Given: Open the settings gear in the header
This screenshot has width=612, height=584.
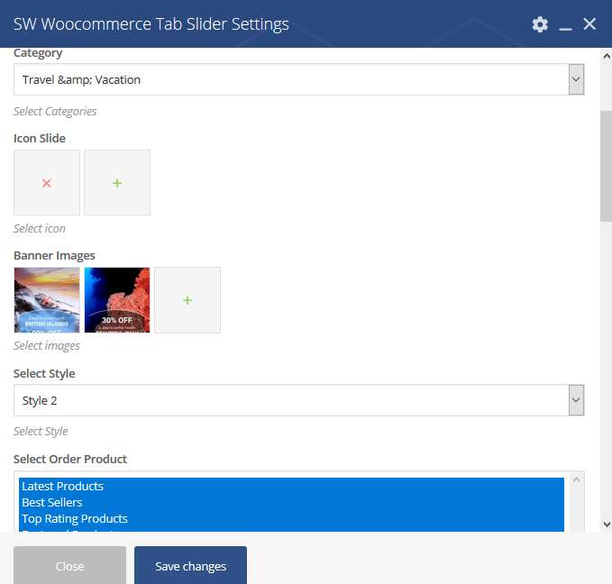Looking at the screenshot, I should tap(540, 24).
